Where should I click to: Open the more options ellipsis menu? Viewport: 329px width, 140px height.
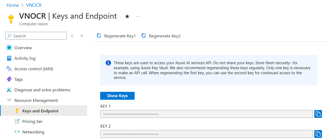(138, 16)
